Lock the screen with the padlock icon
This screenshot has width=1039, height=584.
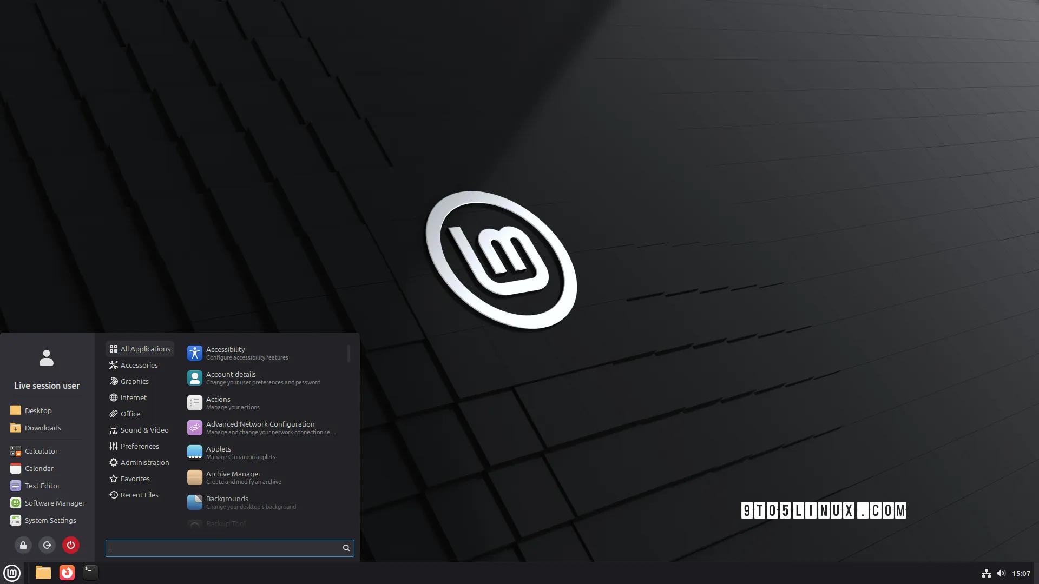point(23,545)
